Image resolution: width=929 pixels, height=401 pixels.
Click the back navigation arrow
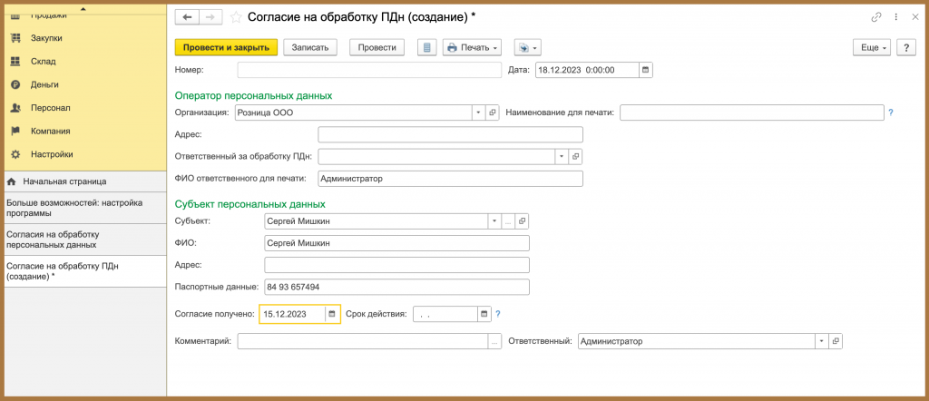(x=187, y=17)
